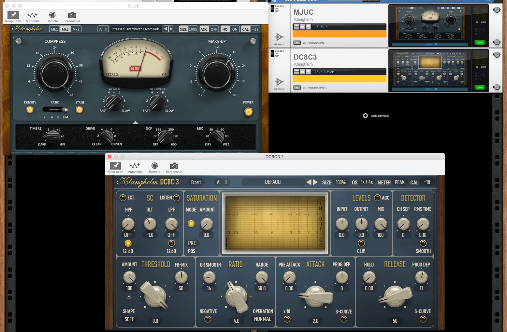Click Screenshot camera in DC8C3 window
This screenshot has height=332, width=507.
coord(174,166)
